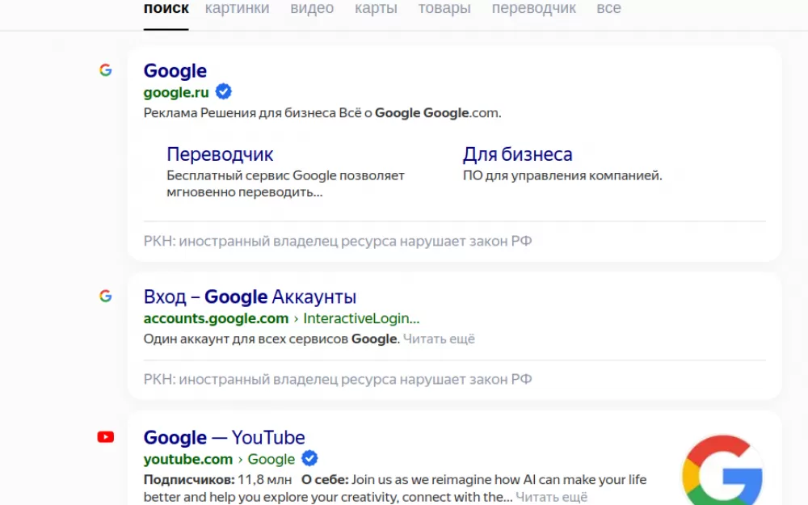Click 'Один аккаунт для всех сервисов' snippet

click(x=246, y=339)
